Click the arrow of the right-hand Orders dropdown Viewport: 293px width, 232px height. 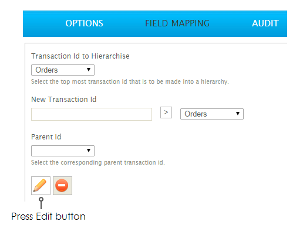(238, 114)
